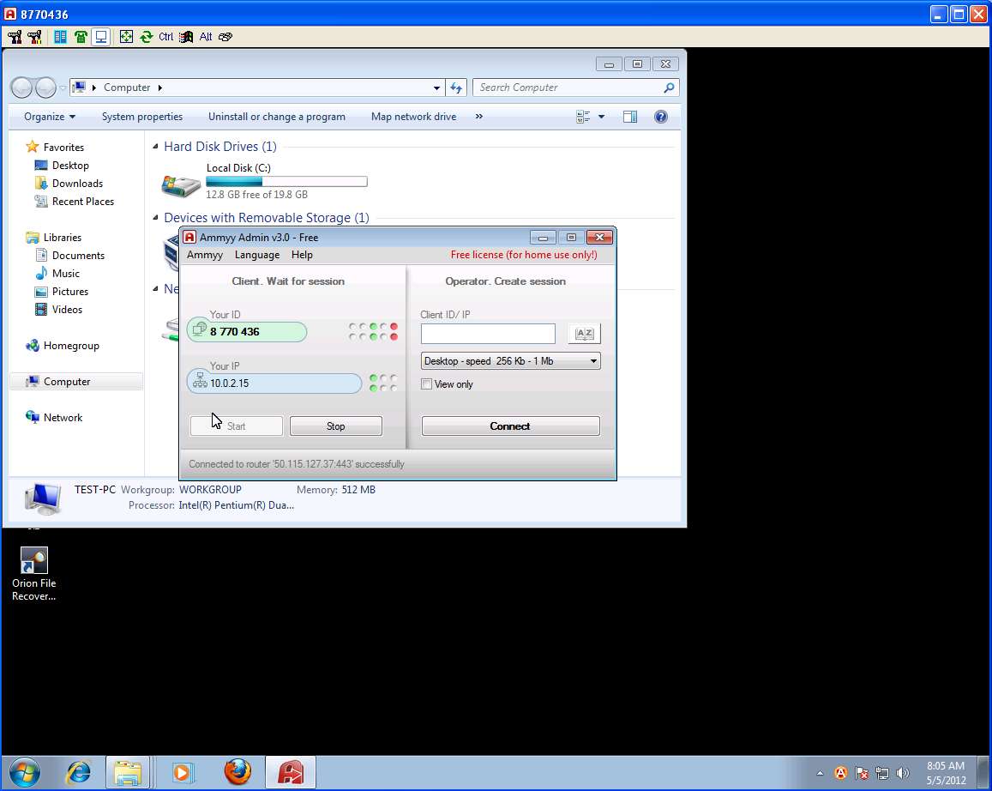Click the green telephone voice chat icon
992x791 pixels.
[x=81, y=37]
